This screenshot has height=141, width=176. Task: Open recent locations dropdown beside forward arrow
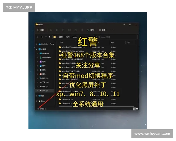[x=46, y=37]
